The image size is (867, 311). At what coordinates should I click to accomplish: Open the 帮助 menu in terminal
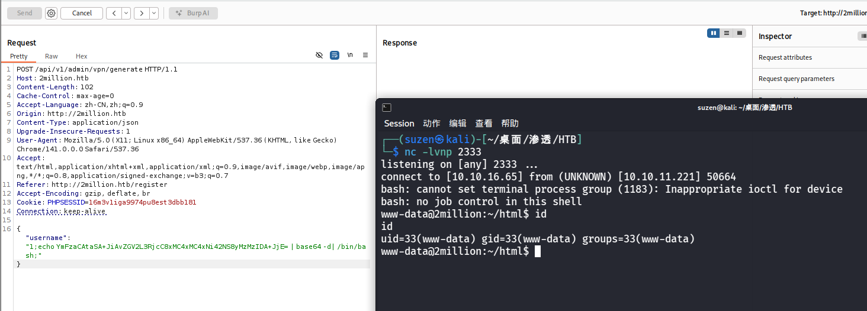510,124
